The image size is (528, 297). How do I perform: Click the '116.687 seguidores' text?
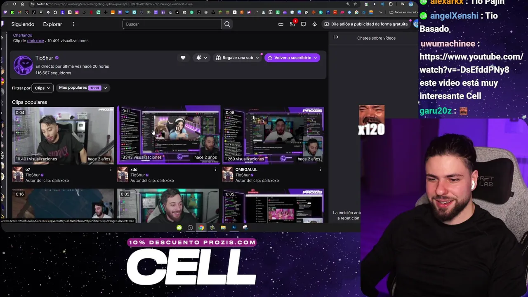[x=53, y=73]
